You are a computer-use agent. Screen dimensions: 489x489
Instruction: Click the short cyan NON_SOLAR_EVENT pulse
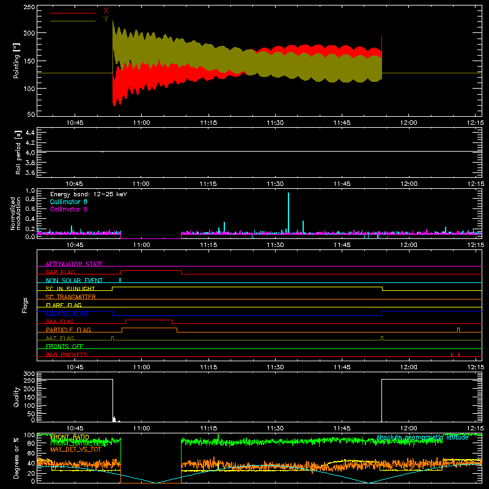click(120, 281)
